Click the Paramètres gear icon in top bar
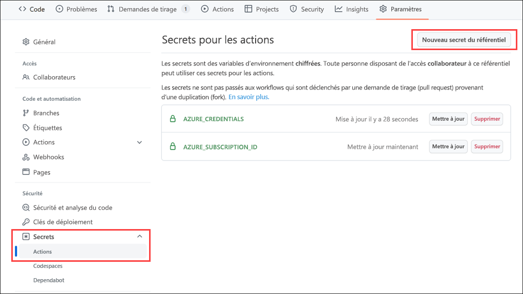This screenshot has width=523, height=294. click(x=383, y=9)
